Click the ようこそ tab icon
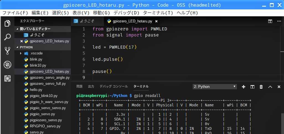 (x=76, y=21)
